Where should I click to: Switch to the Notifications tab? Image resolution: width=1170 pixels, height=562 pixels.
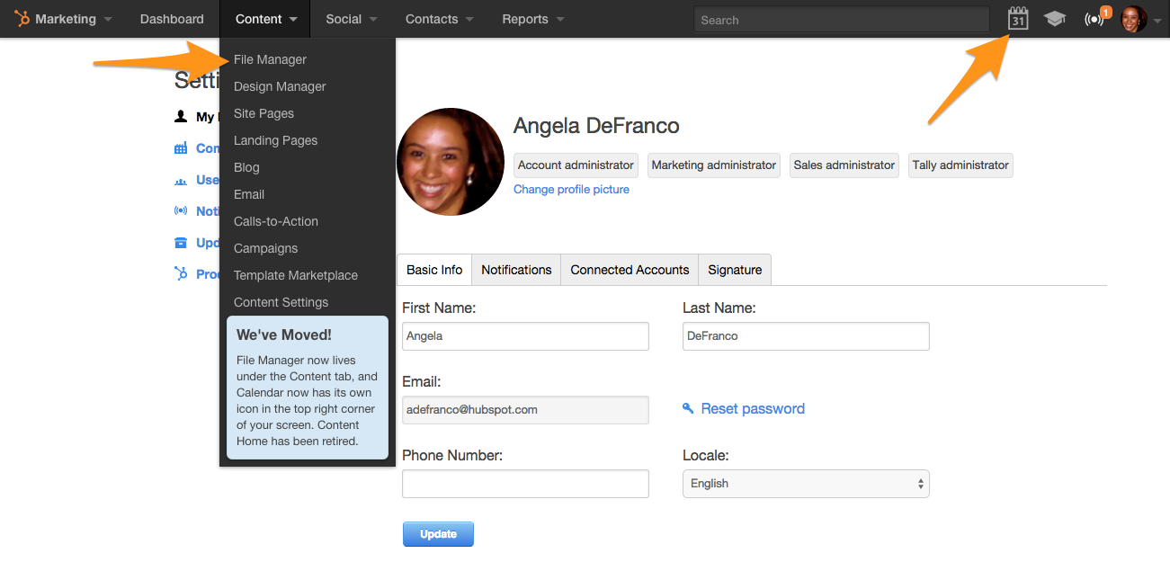(516, 270)
